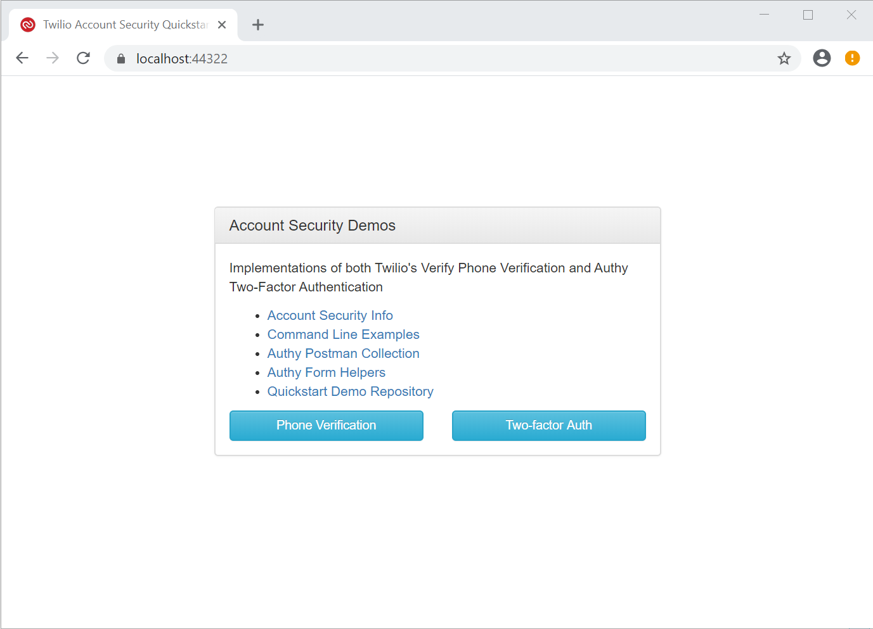Open the Authy Postman Collection link
The image size is (873, 629).
tap(343, 353)
